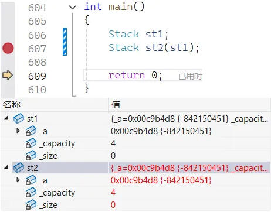
Task: Collapse the st1 variable tree node
Action: tap(6, 118)
